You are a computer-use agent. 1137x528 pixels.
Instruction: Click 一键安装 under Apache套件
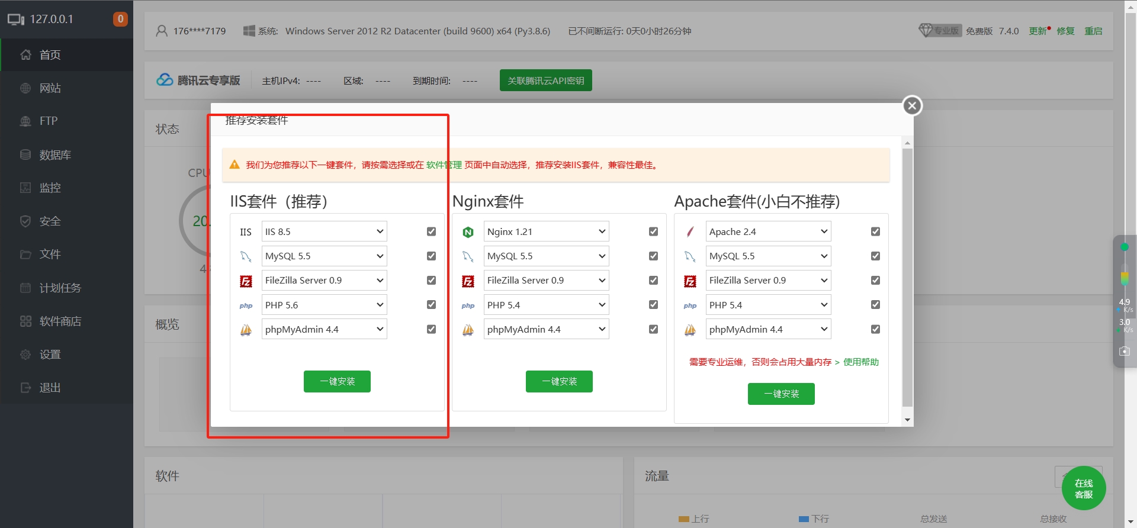(x=781, y=394)
